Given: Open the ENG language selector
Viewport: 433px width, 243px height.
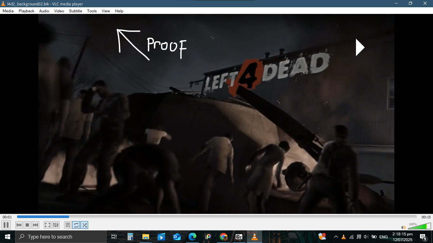Looking at the screenshot, I should coord(383,237).
